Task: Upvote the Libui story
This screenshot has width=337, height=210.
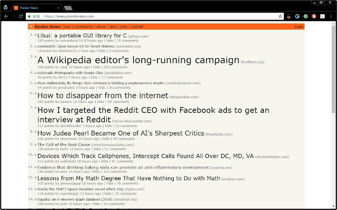Action: click(35, 35)
